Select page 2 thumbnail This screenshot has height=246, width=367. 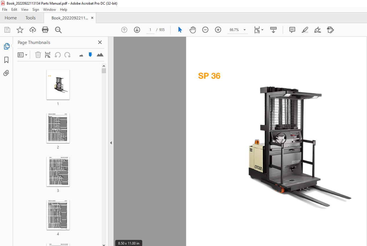58,128
